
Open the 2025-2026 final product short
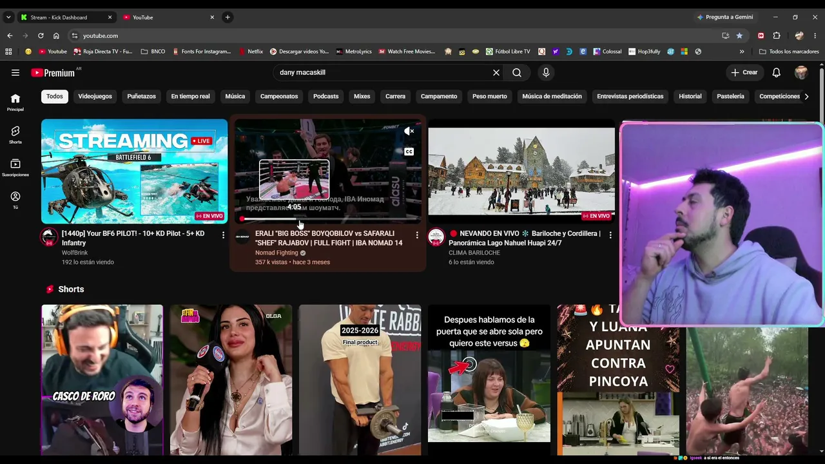pyautogui.click(x=360, y=380)
